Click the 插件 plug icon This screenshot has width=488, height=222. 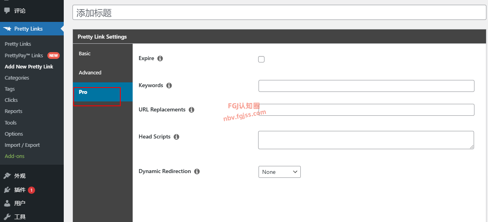tap(7, 190)
